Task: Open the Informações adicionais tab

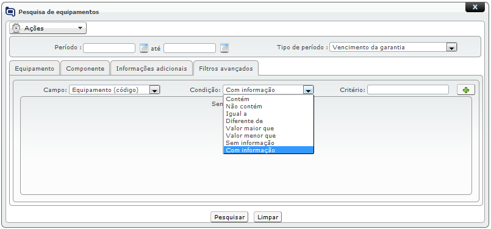Action: tap(151, 68)
